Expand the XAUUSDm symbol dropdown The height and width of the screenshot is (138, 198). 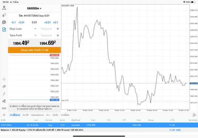[34, 8]
